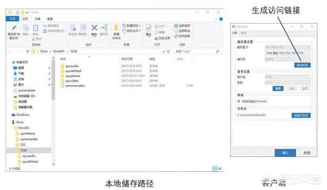
Task: Open Properties via the checkmark ribbon icon
Action: (149, 28)
